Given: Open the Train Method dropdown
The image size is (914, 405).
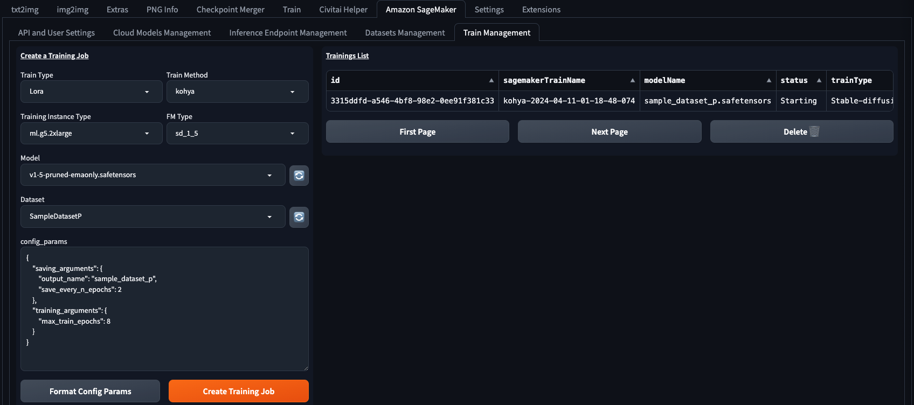Looking at the screenshot, I should (237, 92).
